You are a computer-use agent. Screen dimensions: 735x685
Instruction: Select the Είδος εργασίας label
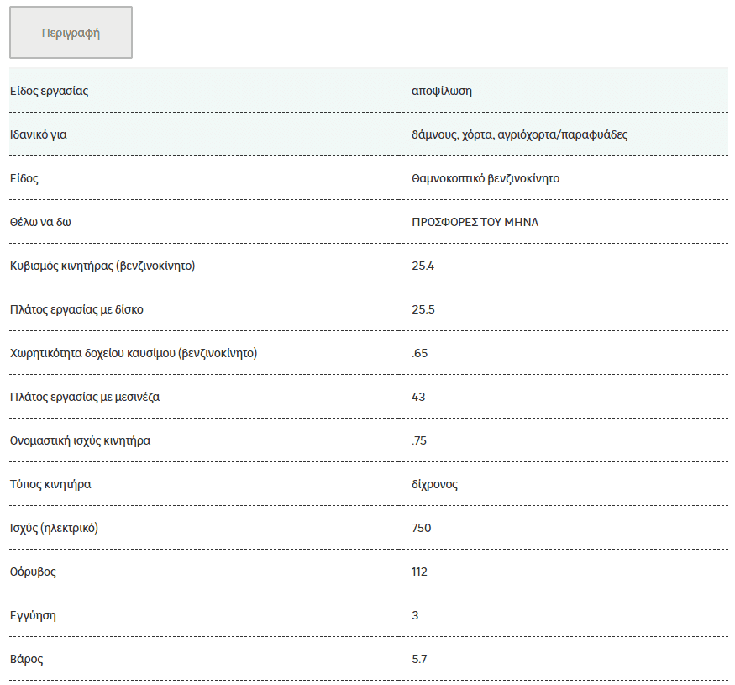(x=50, y=91)
